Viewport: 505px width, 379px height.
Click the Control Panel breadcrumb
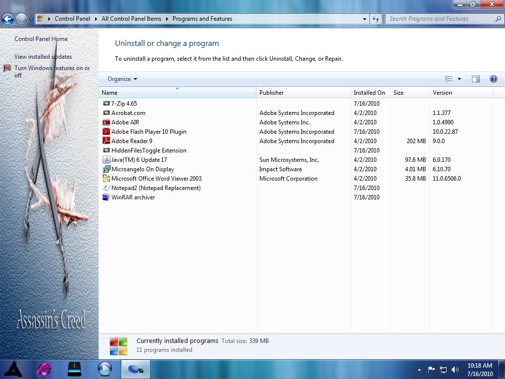72,19
